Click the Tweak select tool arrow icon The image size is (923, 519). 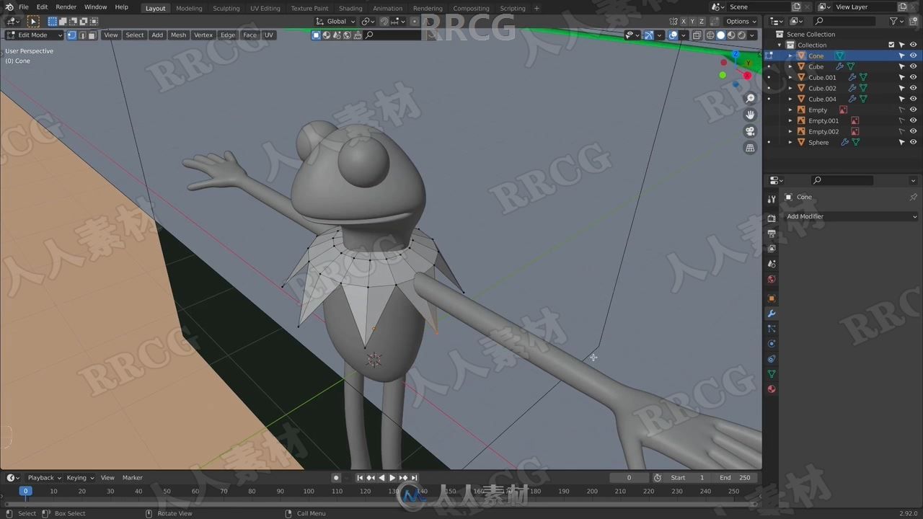[x=33, y=22]
